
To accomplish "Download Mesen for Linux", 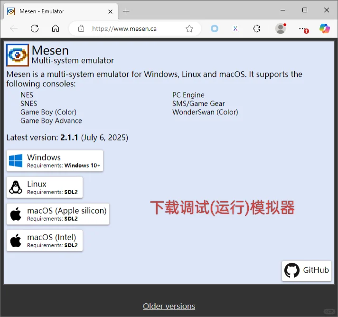I will [45, 187].
